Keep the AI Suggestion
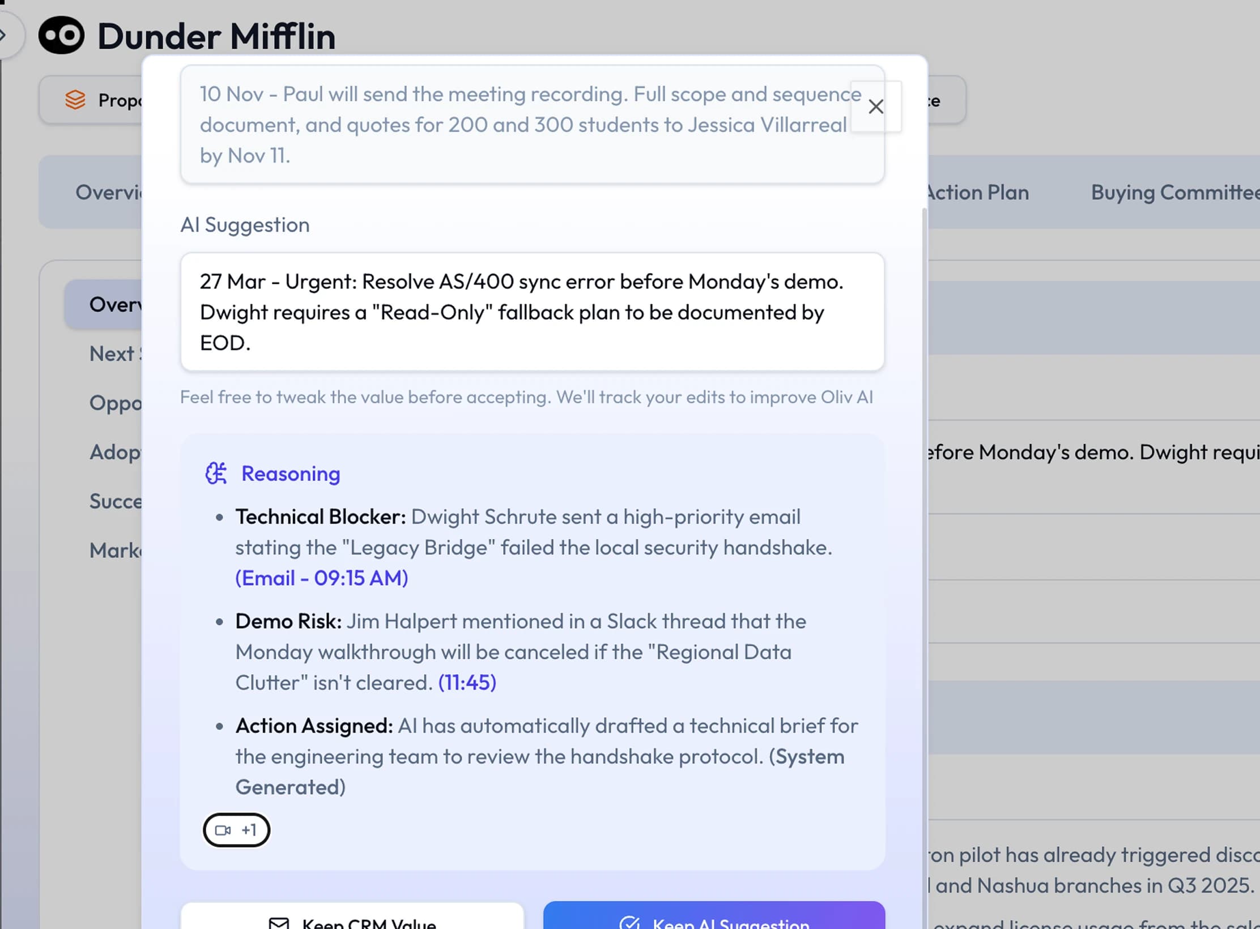Viewport: 1260px width, 929px height. tap(714, 915)
